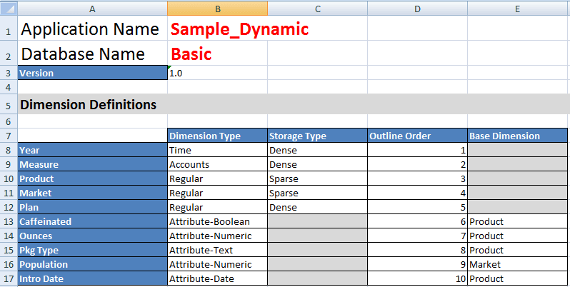
Task: Select the Dimension Type header cell
Action: 217,136
